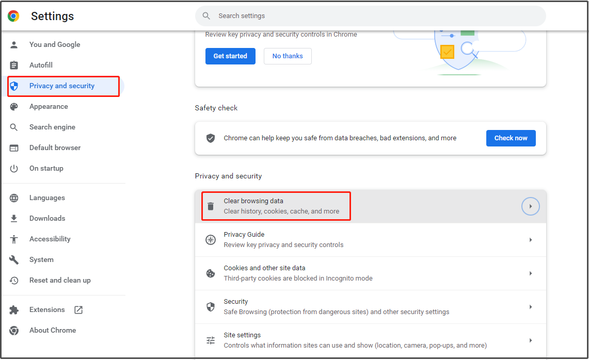Click the Site settings sliders icon
Screen dimensions: 589x360
pyautogui.click(x=211, y=340)
